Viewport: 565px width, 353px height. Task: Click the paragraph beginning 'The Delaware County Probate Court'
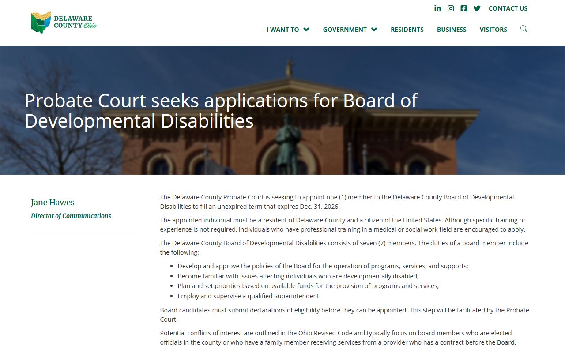coord(337,202)
